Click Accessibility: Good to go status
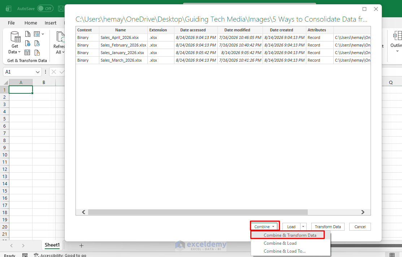This screenshot has height=257, width=402. click(x=60, y=255)
